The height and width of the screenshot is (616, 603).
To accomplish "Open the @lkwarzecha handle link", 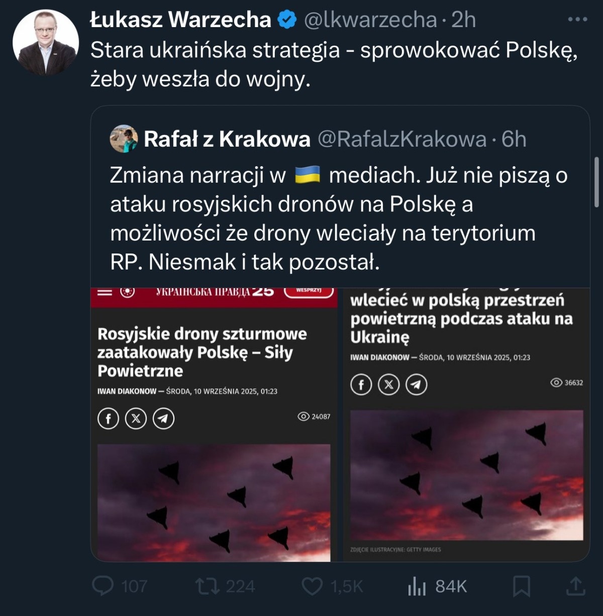I will (370, 20).
